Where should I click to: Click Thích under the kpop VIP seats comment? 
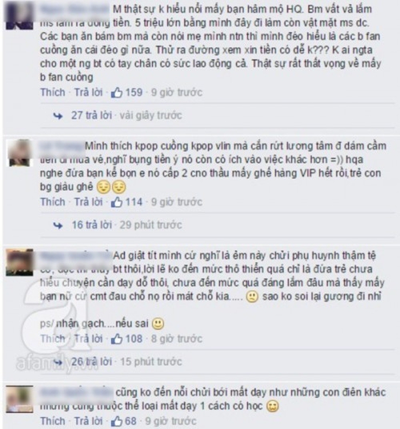[x=53, y=202]
